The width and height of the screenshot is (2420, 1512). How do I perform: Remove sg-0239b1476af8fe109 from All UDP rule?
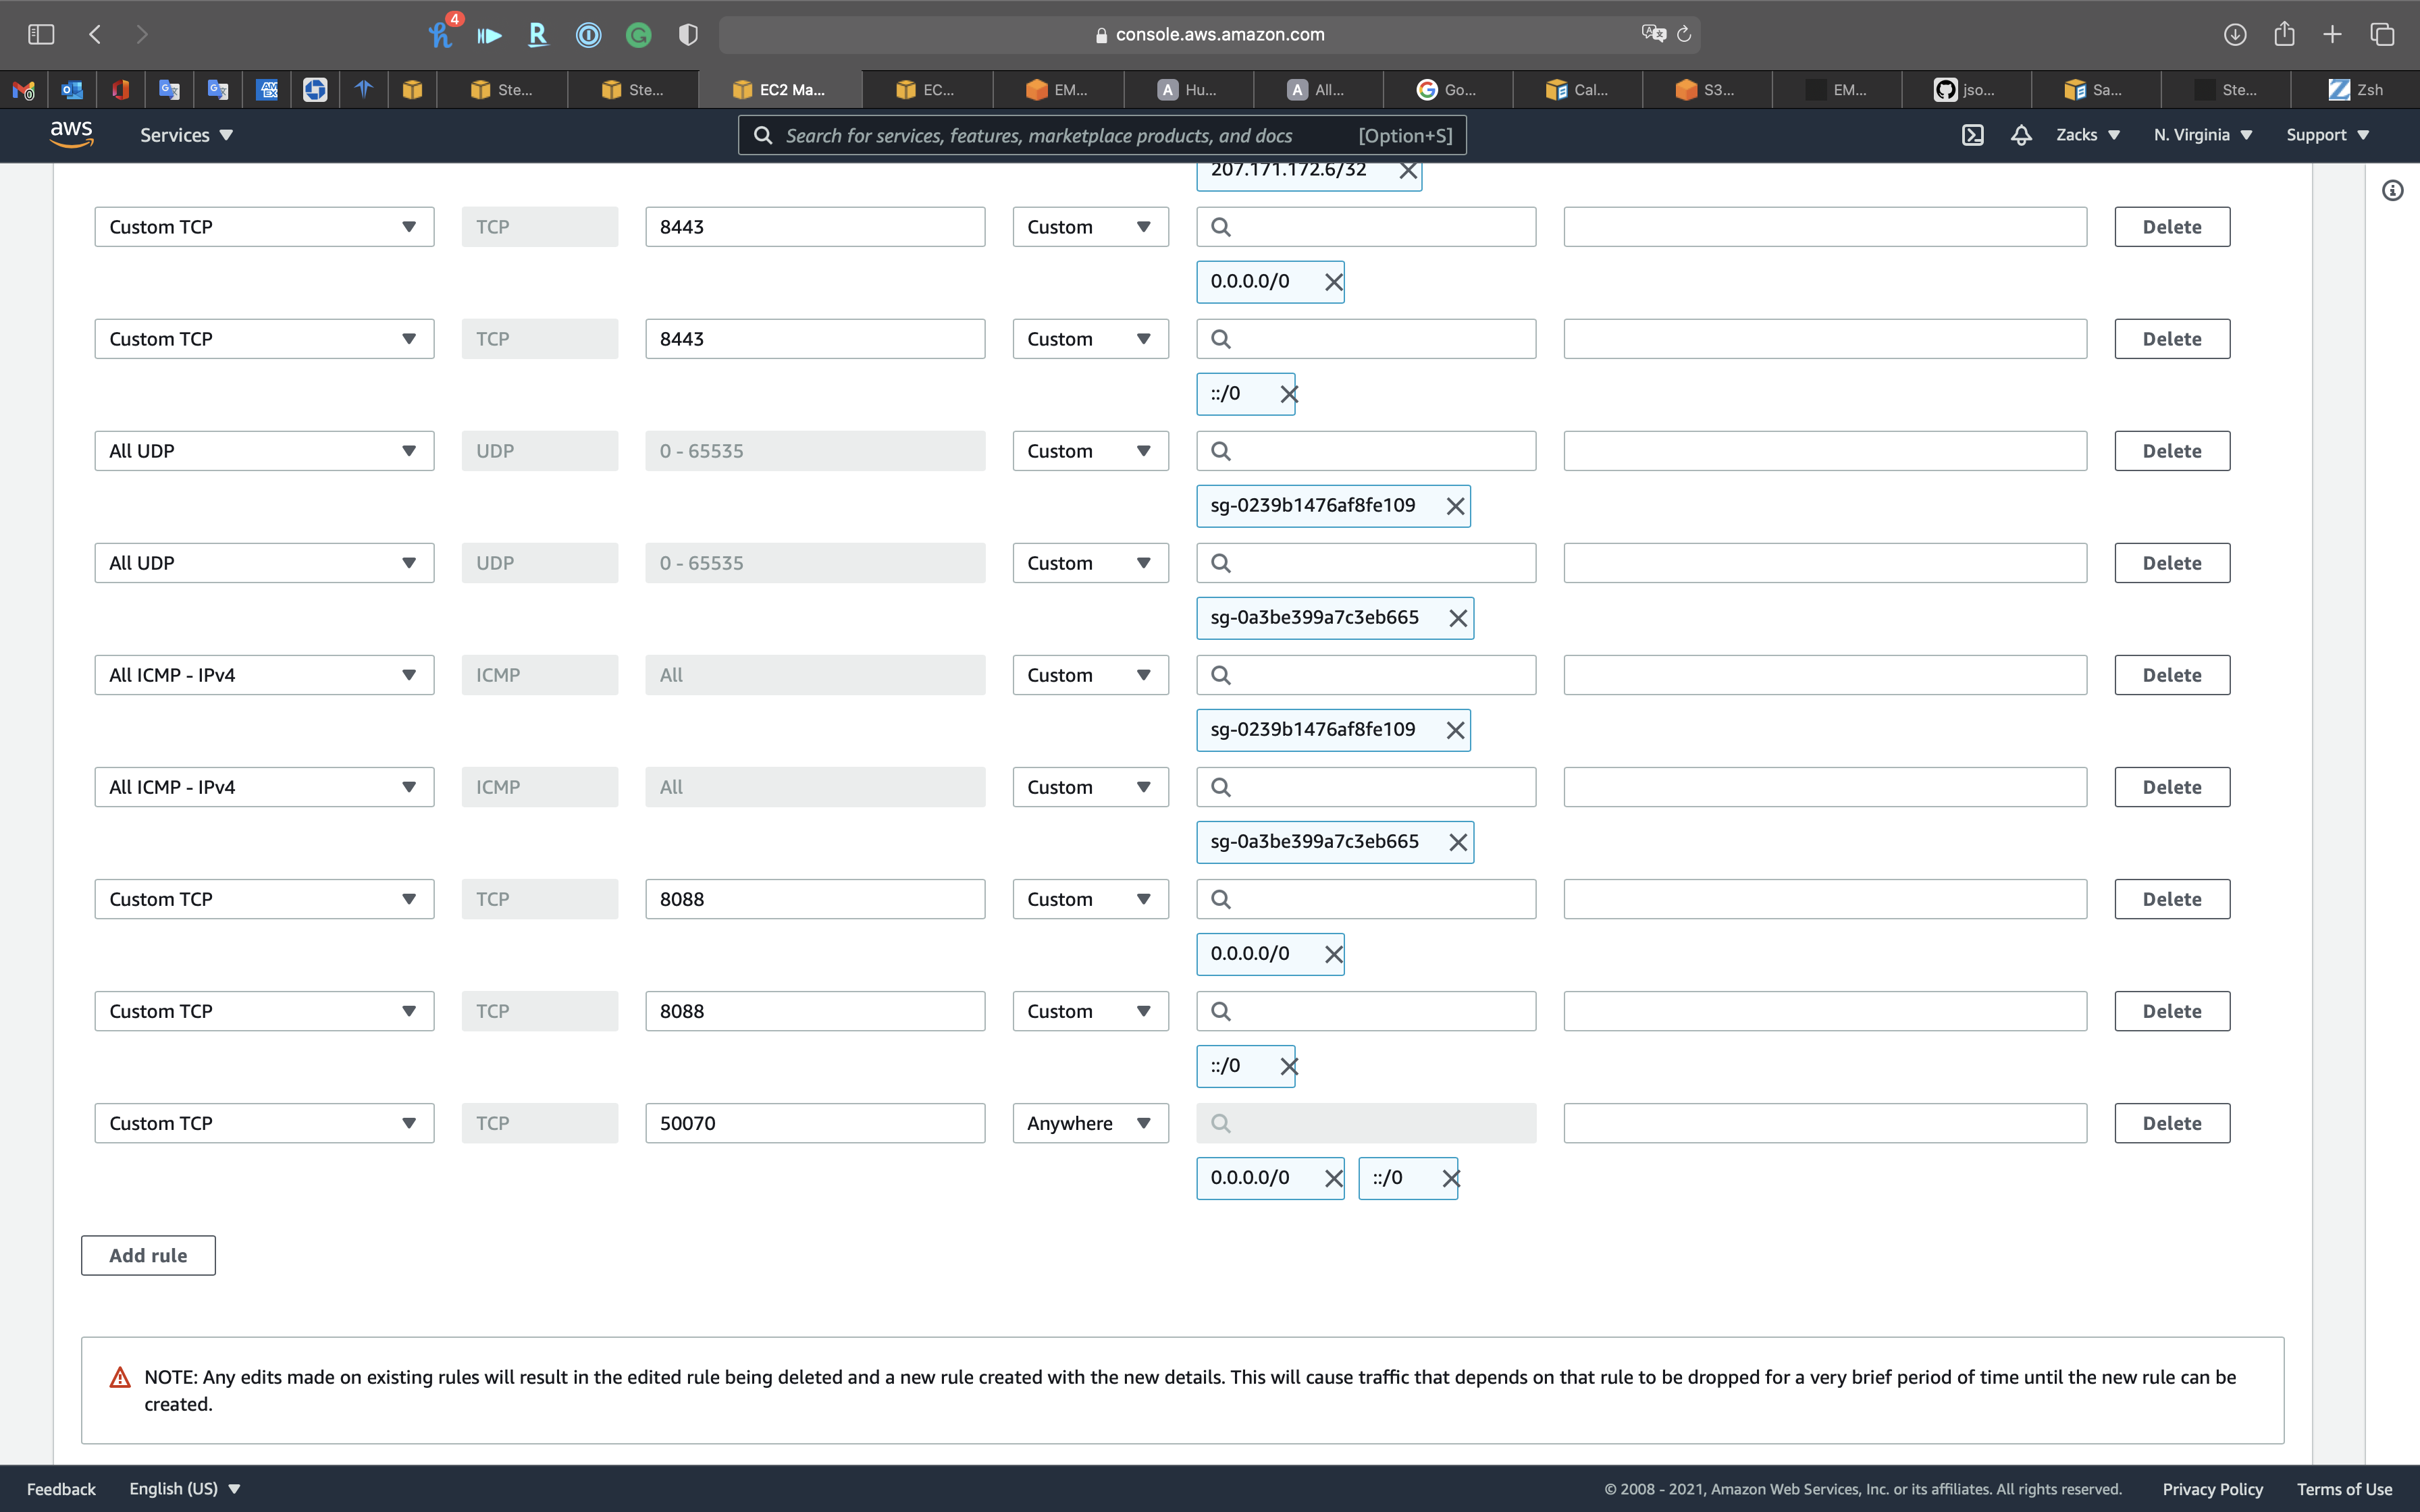(x=1455, y=506)
